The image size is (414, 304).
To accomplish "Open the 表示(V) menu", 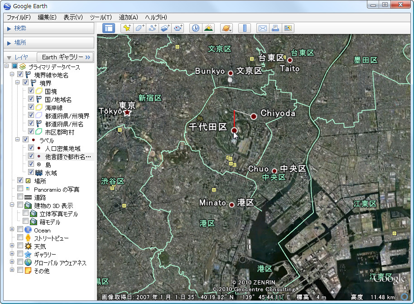I will click(x=73, y=17).
